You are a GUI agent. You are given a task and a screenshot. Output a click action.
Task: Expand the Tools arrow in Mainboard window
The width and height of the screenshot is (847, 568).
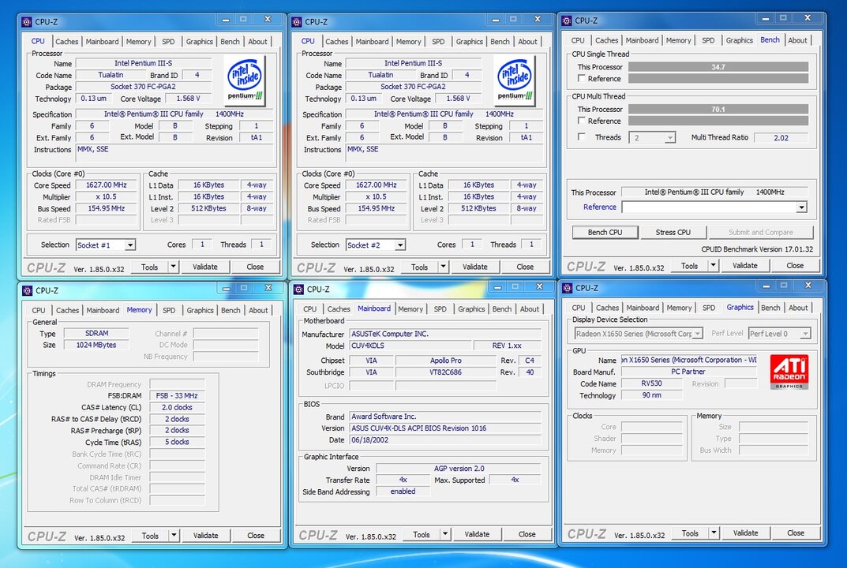445,535
